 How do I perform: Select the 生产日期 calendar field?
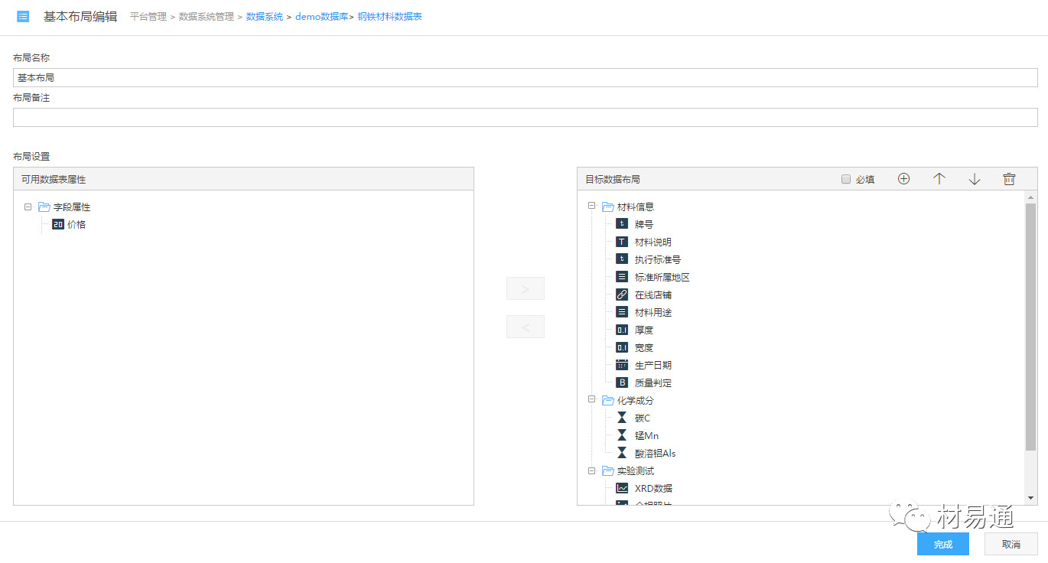(653, 365)
